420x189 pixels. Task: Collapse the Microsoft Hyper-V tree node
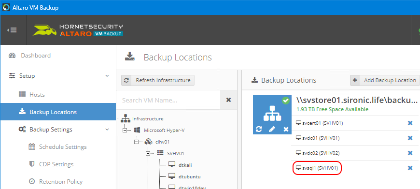click(x=125, y=131)
